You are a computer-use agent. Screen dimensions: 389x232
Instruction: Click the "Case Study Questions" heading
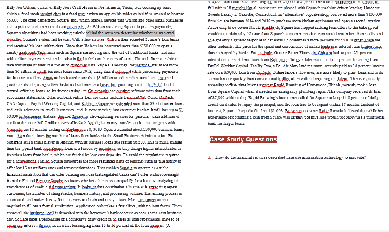(243, 139)
